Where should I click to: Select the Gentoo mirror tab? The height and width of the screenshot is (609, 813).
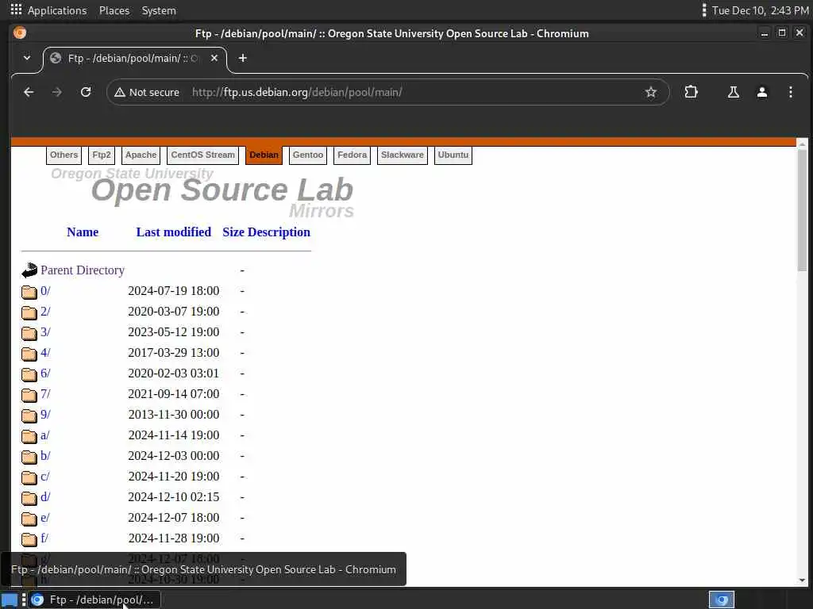(308, 155)
